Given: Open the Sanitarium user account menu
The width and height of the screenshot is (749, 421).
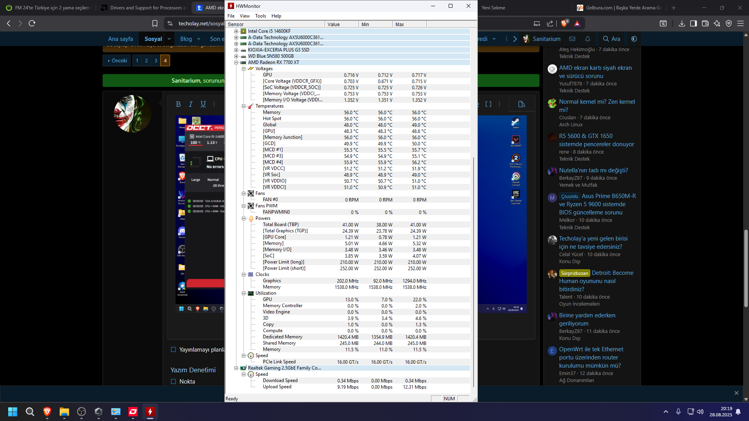Looking at the screenshot, I should tap(541, 39).
